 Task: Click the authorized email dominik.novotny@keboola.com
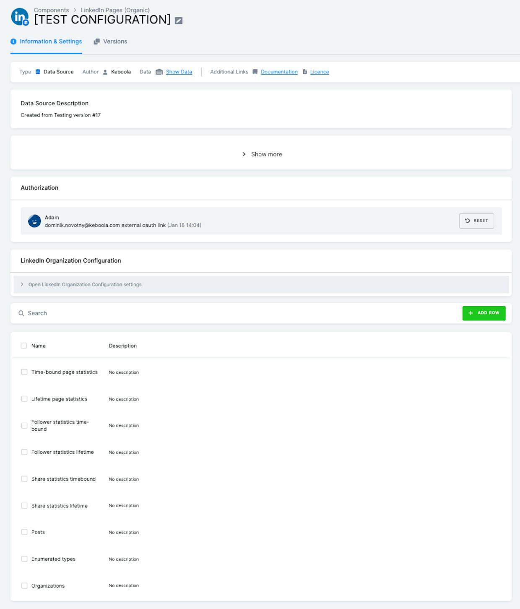pyautogui.click(x=82, y=225)
